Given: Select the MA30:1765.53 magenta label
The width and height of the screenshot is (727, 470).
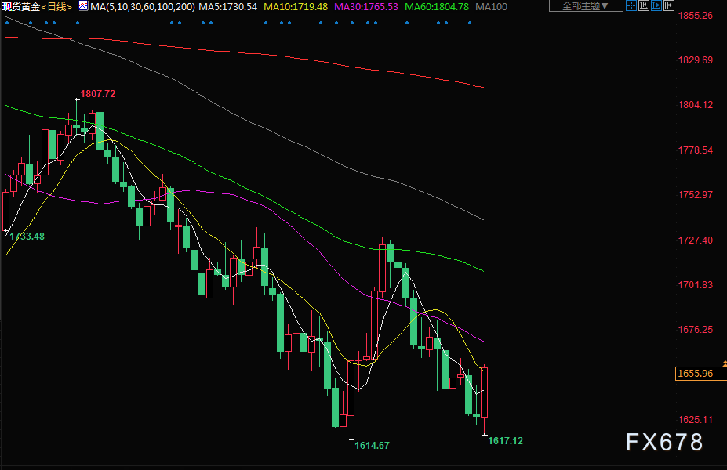Looking at the screenshot, I should pos(366,7).
